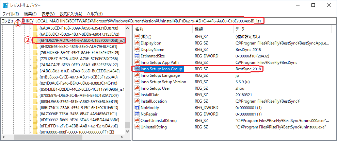Open the お気に入り(A) menu

(71, 14)
